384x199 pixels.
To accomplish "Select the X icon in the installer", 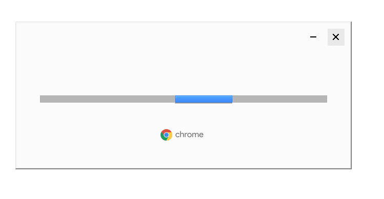I will (x=336, y=37).
